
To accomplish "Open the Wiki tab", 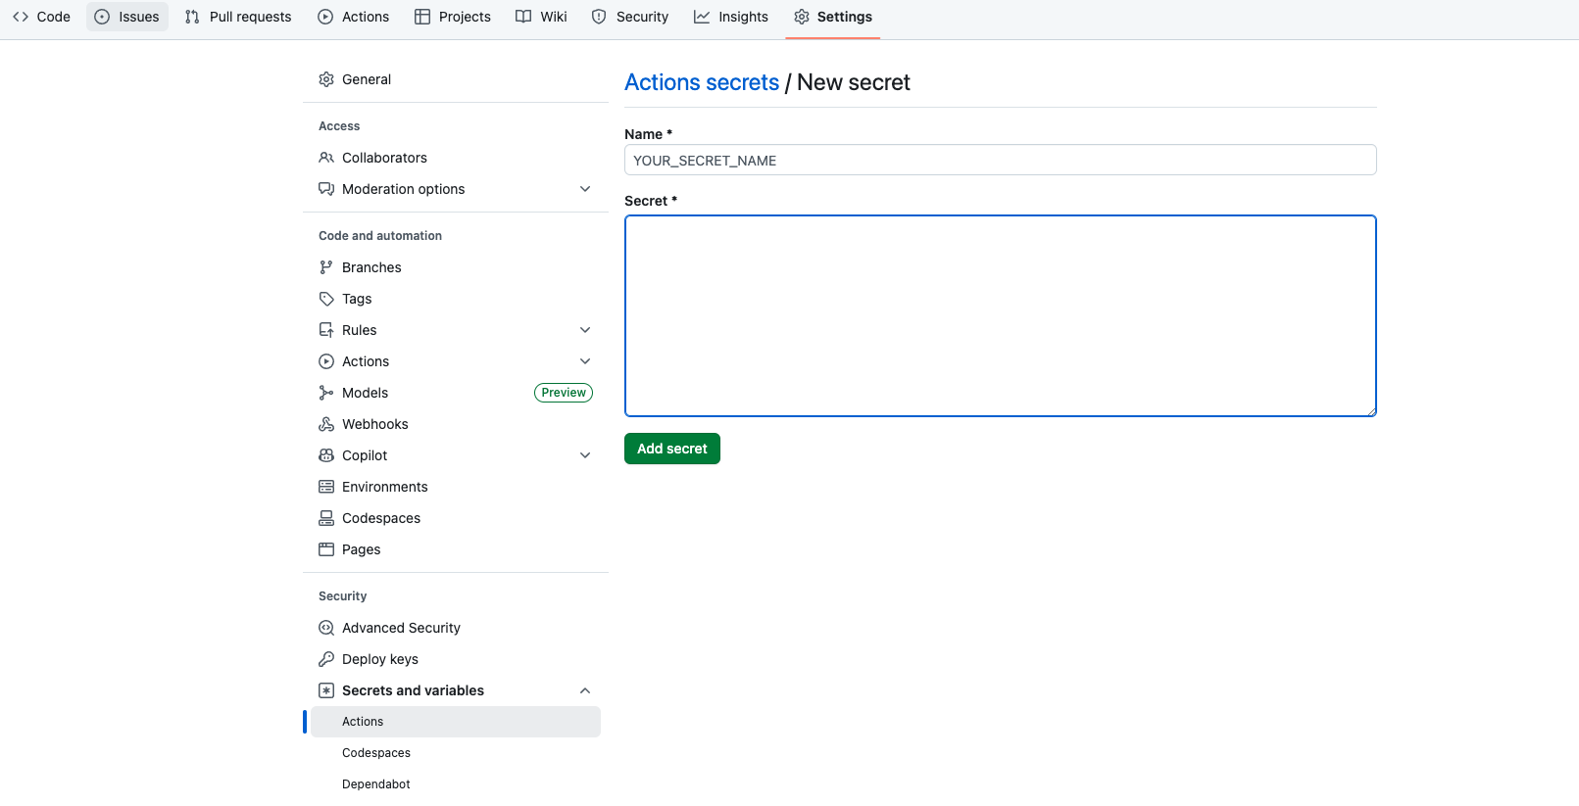I will coord(541,17).
